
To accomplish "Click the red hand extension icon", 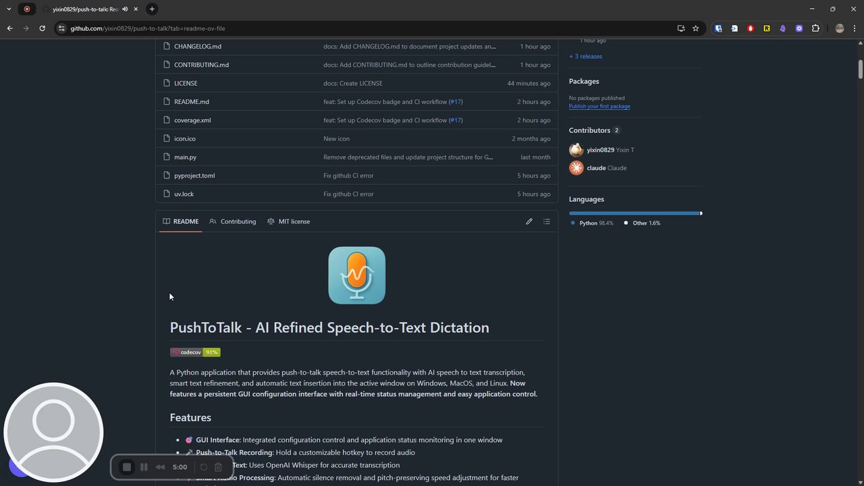I will [x=751, y=28].
